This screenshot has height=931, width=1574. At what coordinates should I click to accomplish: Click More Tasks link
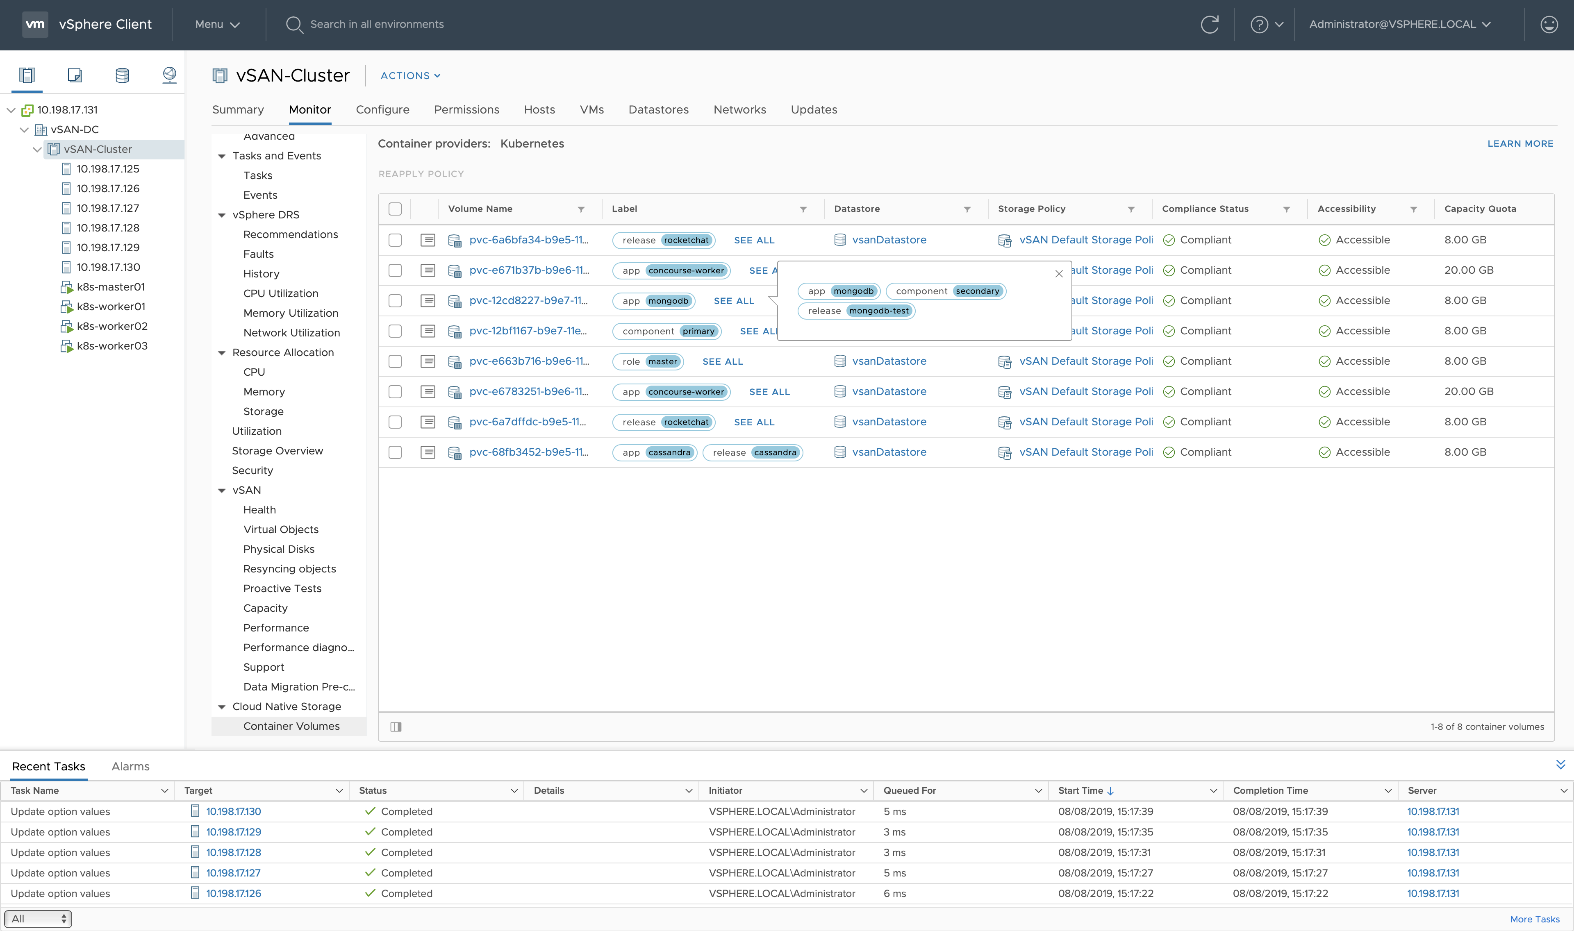point(1535,919)
